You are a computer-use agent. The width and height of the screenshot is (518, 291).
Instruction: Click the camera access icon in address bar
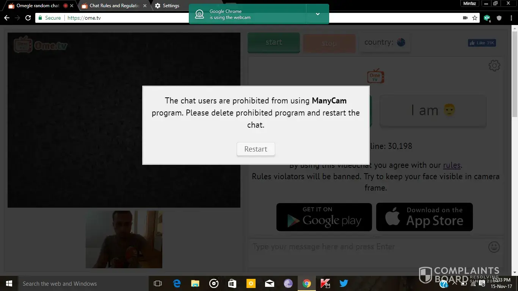point(465,18)
